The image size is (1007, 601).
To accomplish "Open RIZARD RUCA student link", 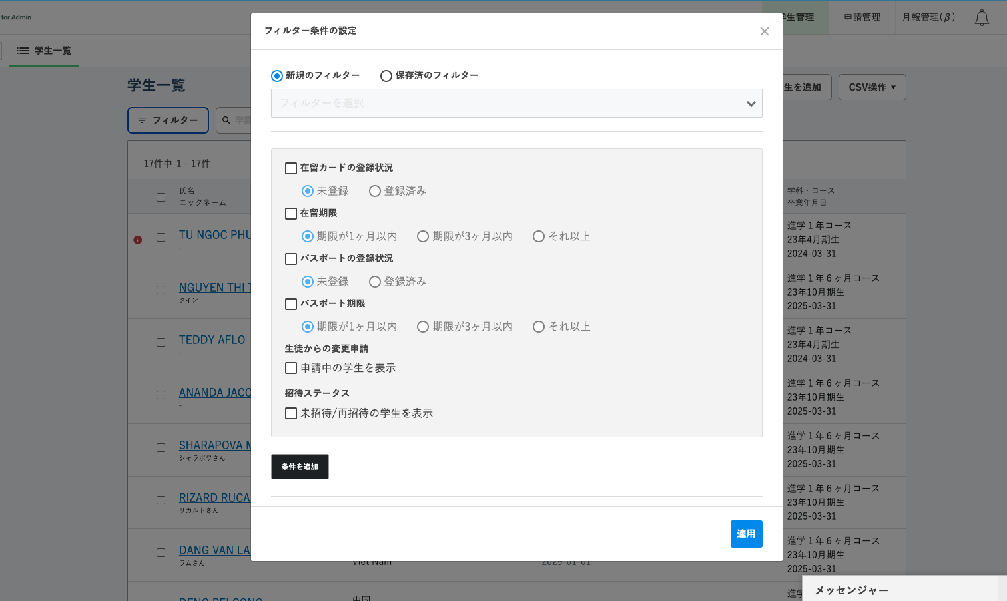I will point(214,498).
